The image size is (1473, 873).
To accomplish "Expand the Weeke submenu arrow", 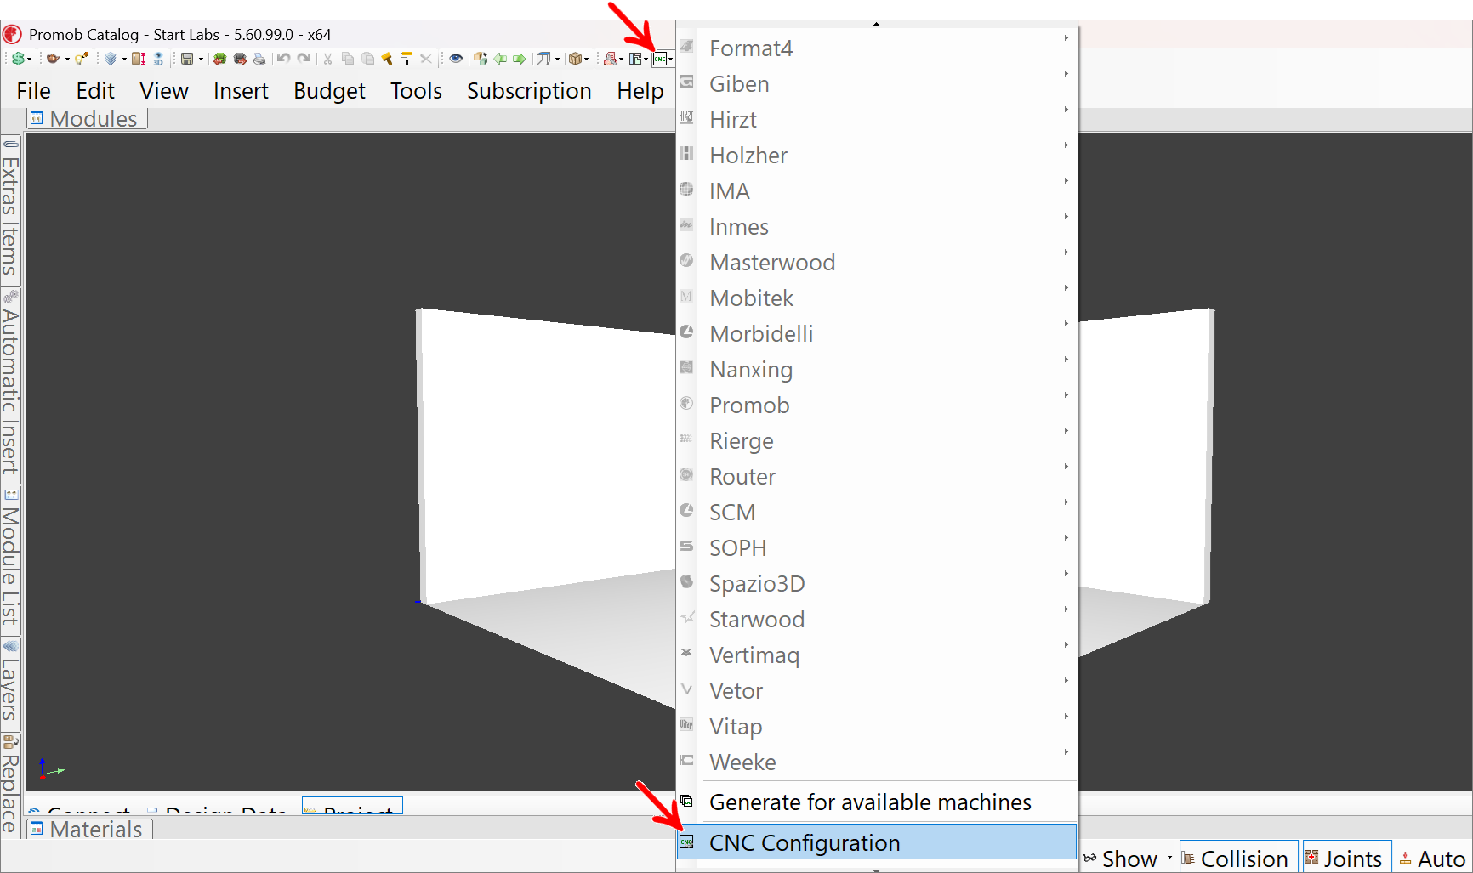I will 1066,752.
